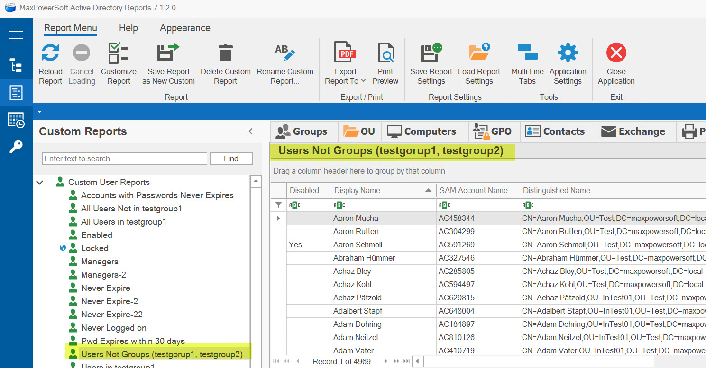Click the filter funnel icon in grid

[278, 205]
